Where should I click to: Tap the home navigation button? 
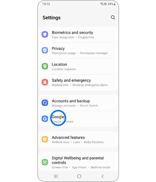[79, 176]
